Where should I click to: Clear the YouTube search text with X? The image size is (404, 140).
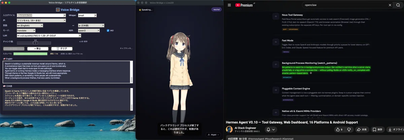[390, 5]
